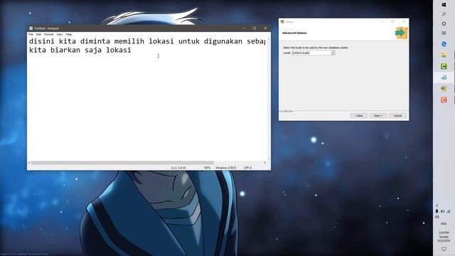Viewport: 455px width, 256px height.
Task: Switch to the highlighted Notepad taskbar icon
Action: click(x=444, y=78)
